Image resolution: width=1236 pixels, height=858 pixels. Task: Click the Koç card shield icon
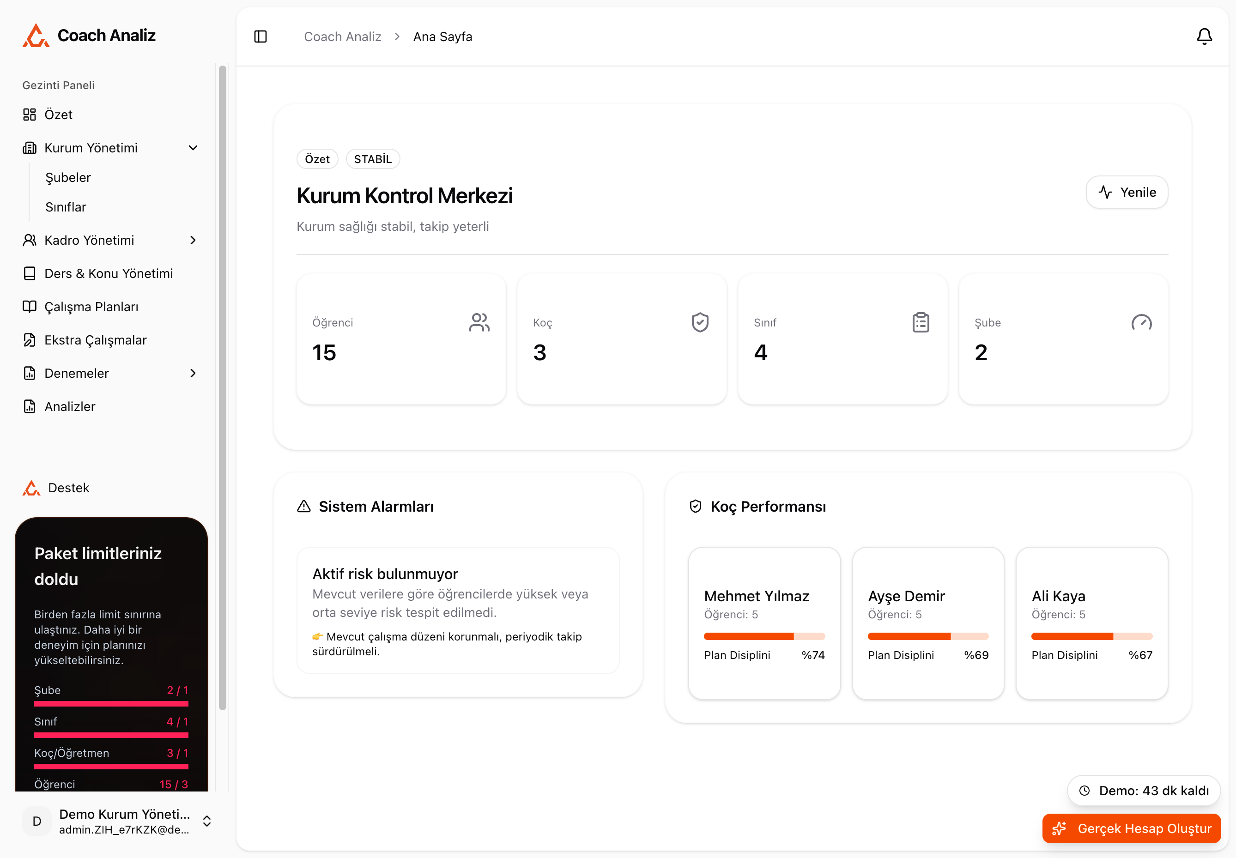pyautogui.click(x=699, y=322)
